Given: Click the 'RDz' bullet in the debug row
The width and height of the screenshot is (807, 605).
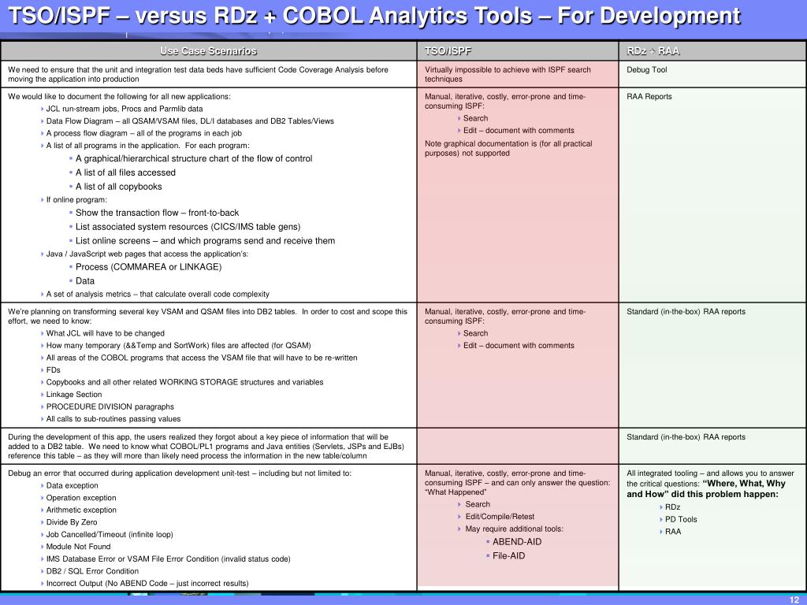Looking at the screenshot, I should point(672,507).
